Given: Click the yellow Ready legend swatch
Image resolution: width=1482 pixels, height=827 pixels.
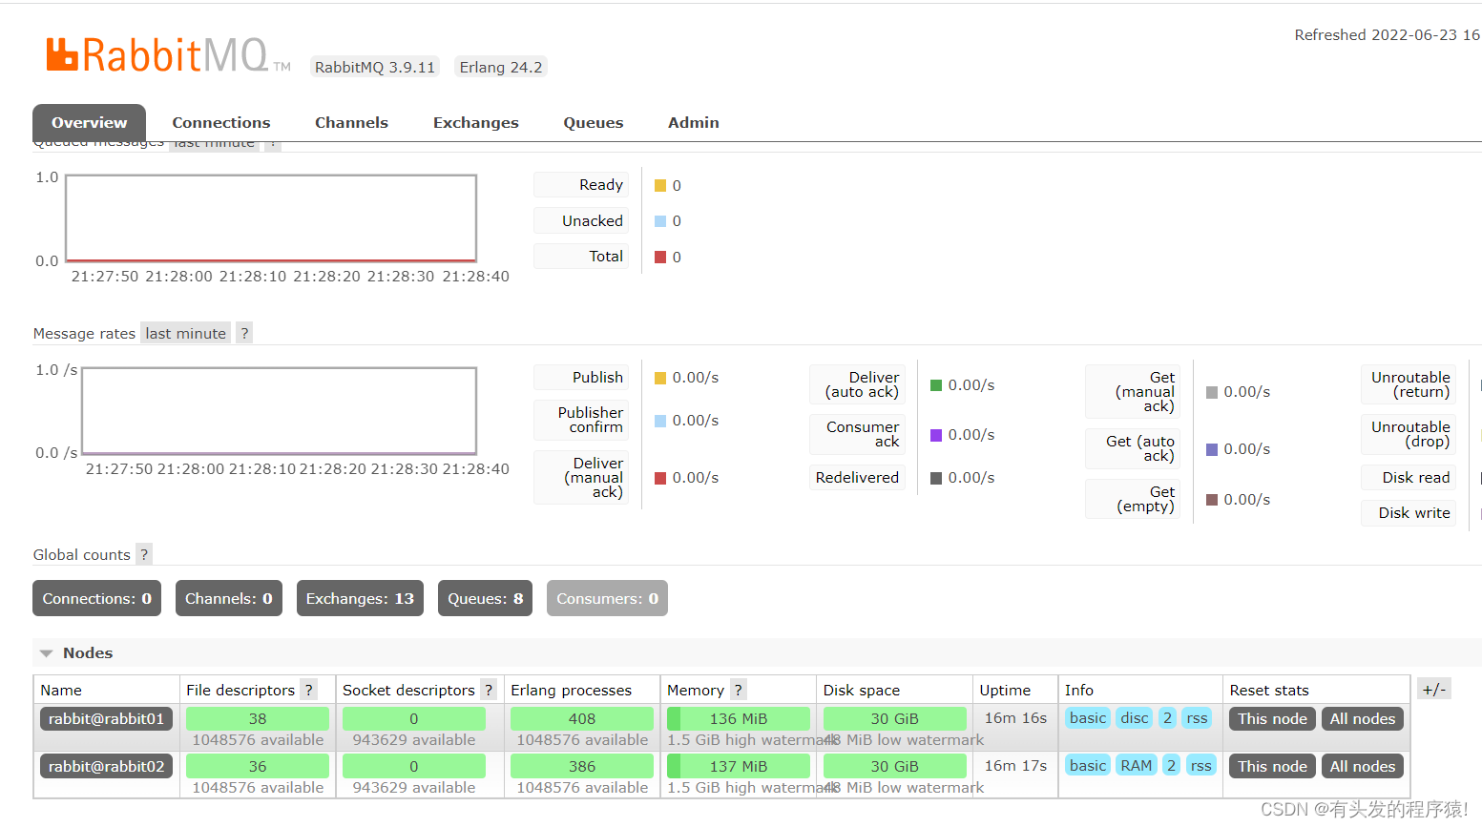Looking at the screenshot, I should click(660, 186).
